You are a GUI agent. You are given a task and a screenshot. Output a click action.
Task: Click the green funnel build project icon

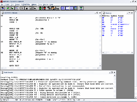coord(81,8)
